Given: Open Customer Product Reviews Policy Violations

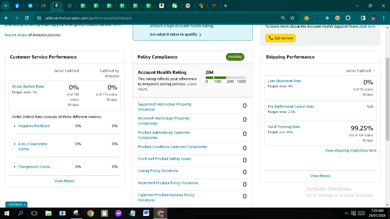Looking at the screenshot, I should pos(166,197).
